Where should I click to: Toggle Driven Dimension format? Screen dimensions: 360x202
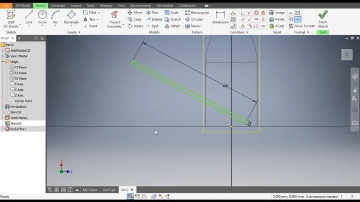coord(298,12)
